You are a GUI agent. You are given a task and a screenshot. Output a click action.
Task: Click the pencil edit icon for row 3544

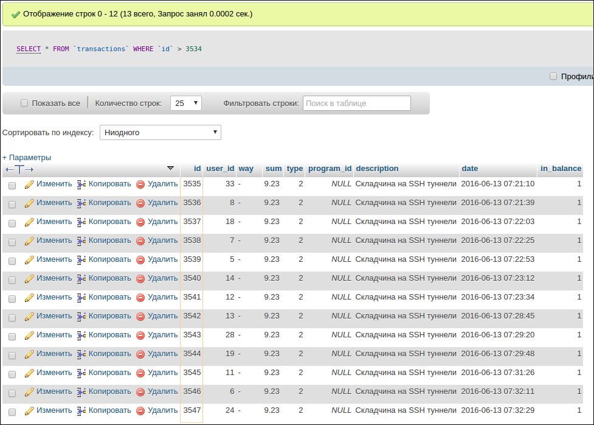[x=29, y=354]
